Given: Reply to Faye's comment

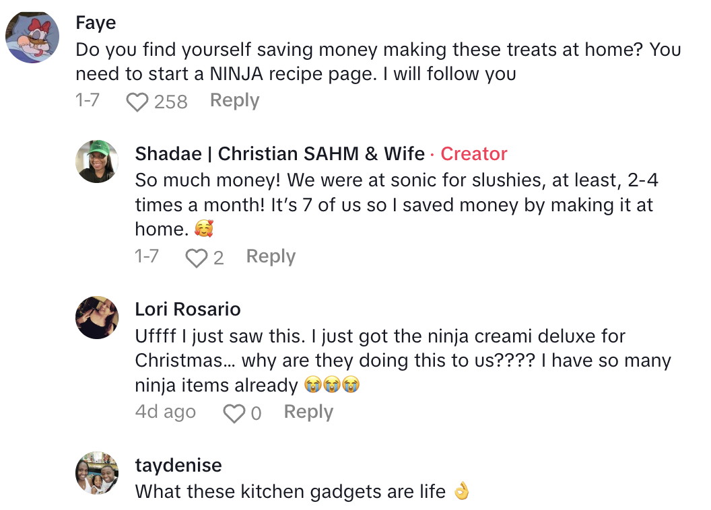Looking at the screenshot, I should point(234,100).
